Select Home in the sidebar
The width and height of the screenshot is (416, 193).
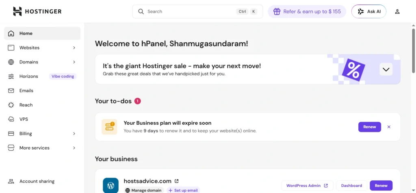tap(26, 33)
